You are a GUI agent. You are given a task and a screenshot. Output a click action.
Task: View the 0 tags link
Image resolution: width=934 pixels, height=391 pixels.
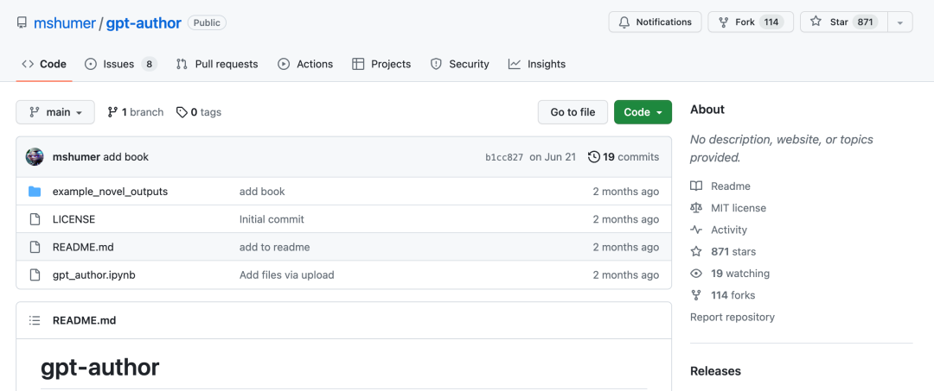(199, 111)
